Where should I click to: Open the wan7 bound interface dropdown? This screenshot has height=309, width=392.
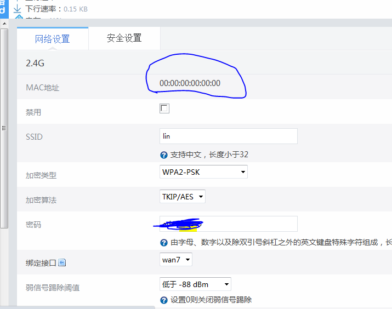[x=176, y=260]
